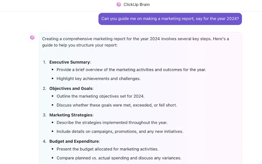
Task: Click list number 3 before Marketing Strategies
Action: click(x=44, y=115)
